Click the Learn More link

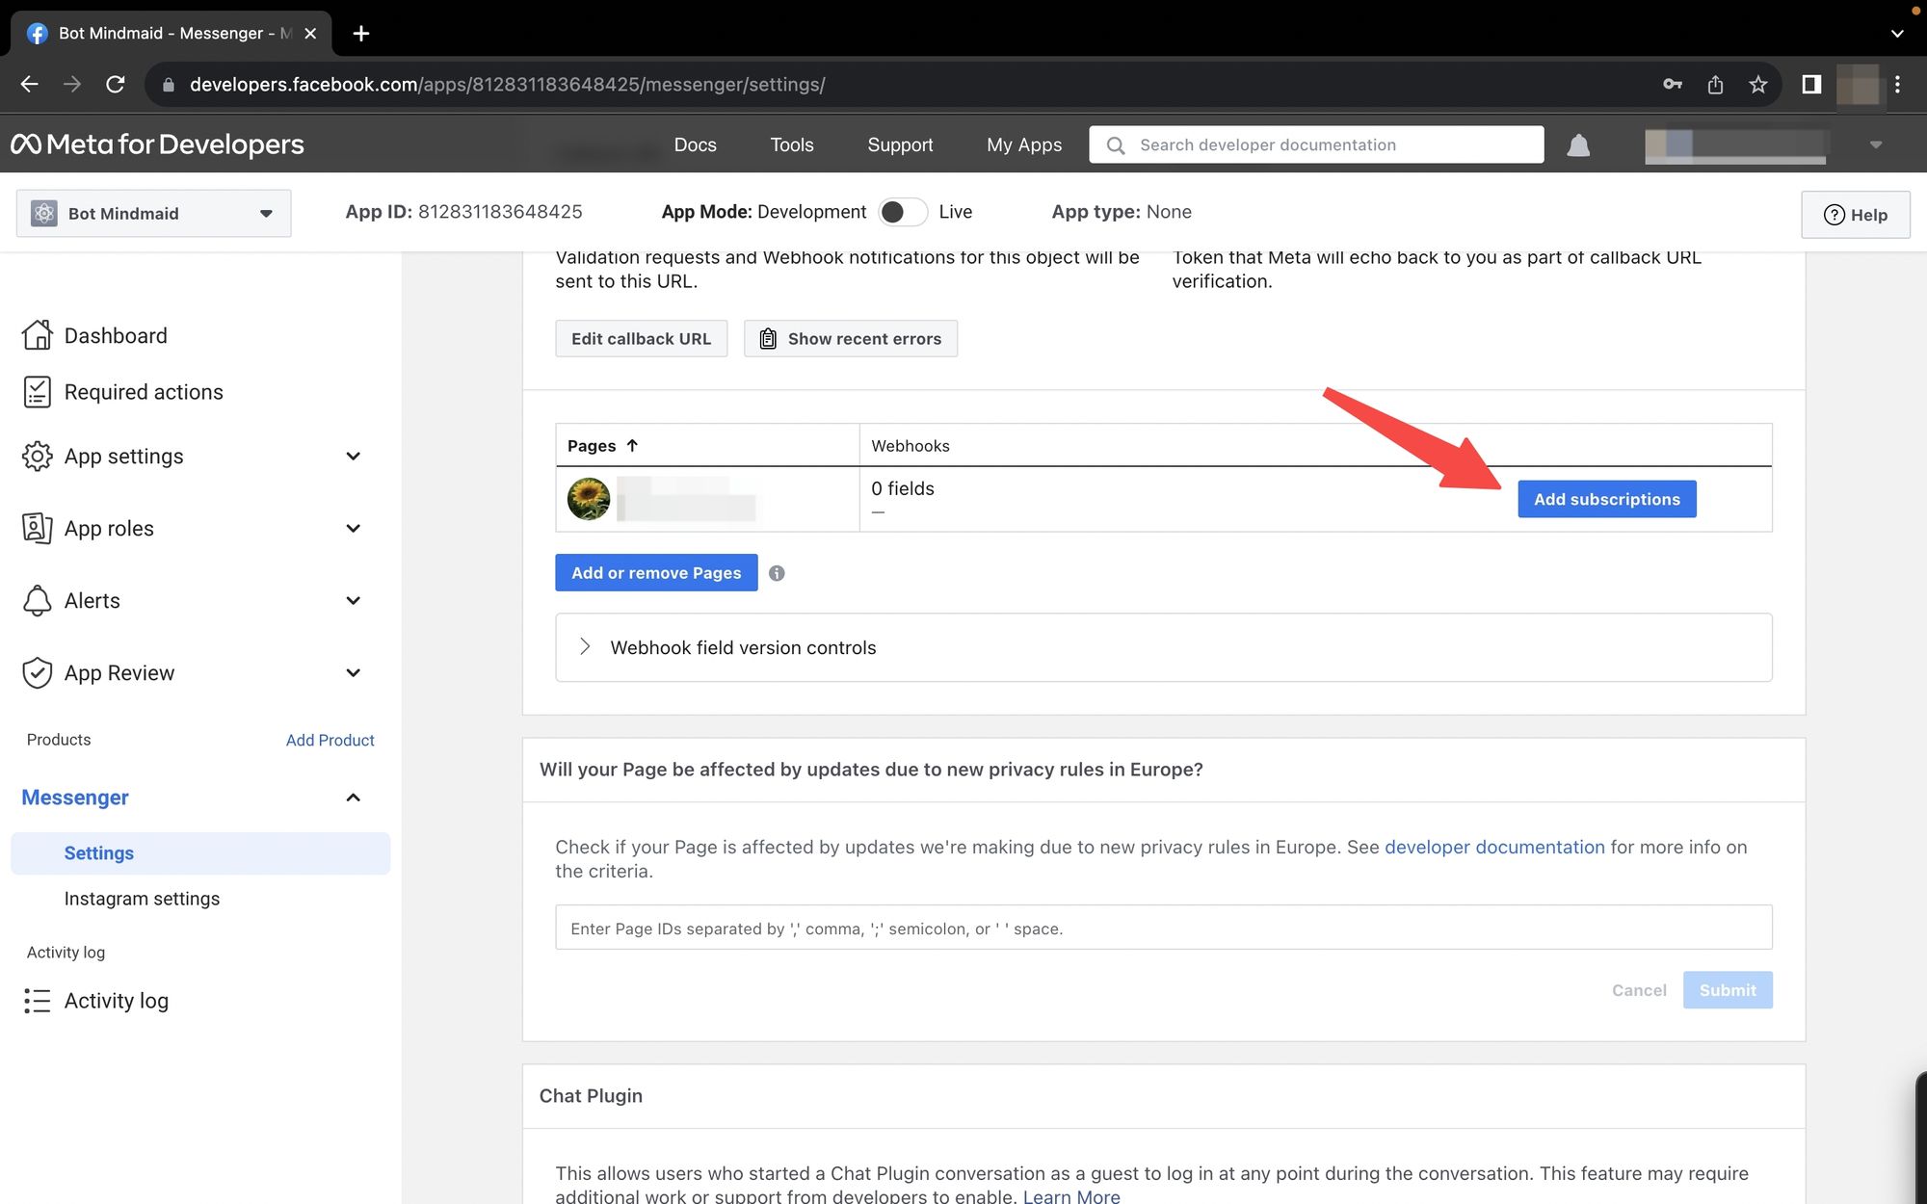1071,1195
